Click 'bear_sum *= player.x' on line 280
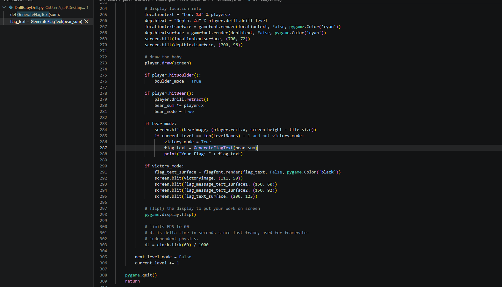 (x=179, y=105)
